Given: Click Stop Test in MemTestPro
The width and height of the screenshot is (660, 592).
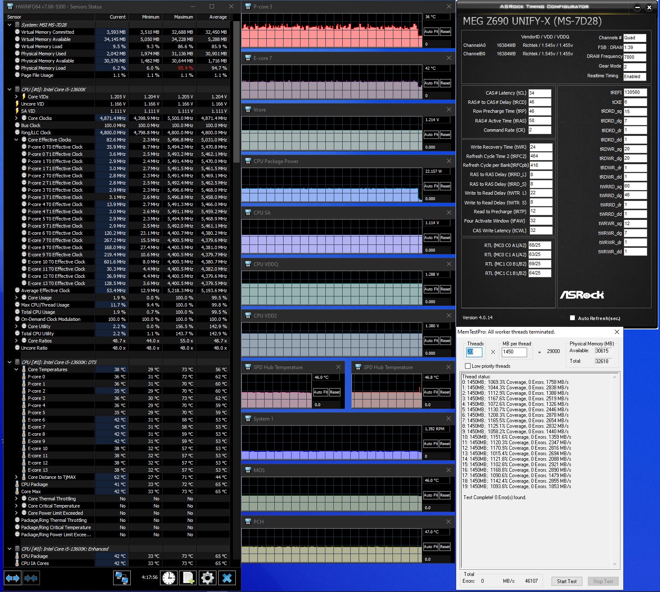Looking at the screenshot, I should [603, 581].
